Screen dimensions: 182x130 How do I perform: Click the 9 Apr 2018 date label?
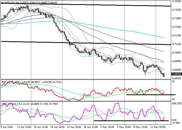(x=7, y=127)
